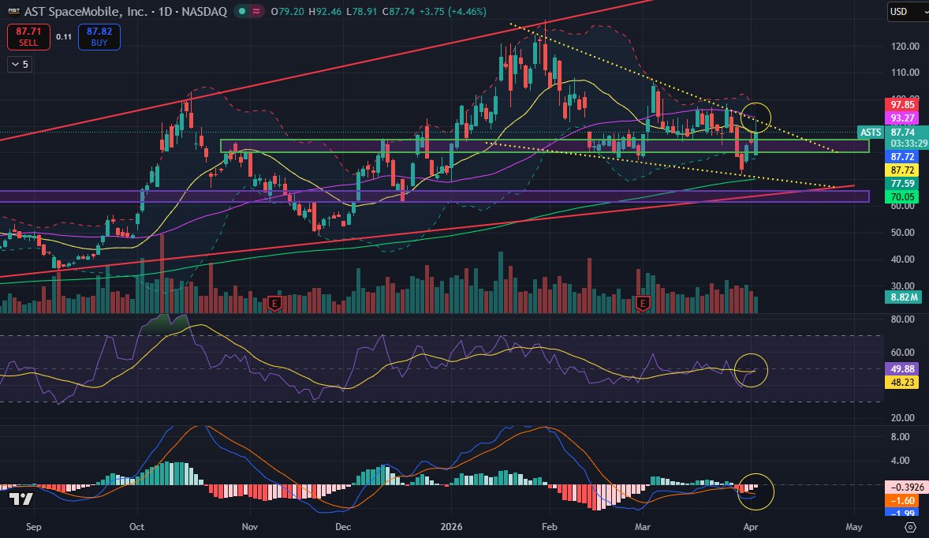Click the AST SpaceMobile logo icon
The height and width of the screenshot is (538, 929).
[13, 11]
